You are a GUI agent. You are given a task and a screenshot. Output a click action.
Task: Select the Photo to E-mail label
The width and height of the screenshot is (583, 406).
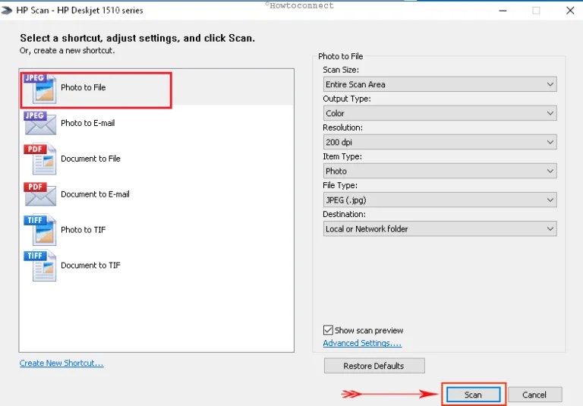pyautogui.click(x=88, y=123)
